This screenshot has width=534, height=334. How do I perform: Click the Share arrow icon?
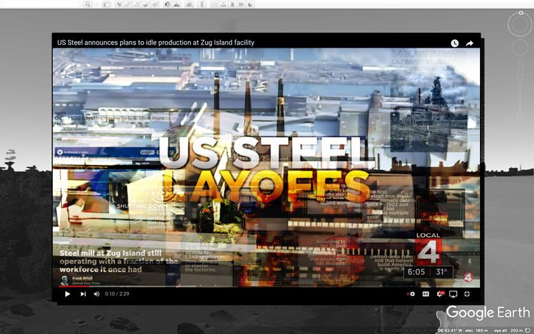point(470,43)
